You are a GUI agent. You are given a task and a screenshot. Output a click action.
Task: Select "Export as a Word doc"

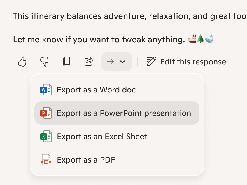[x=96, y=90]
